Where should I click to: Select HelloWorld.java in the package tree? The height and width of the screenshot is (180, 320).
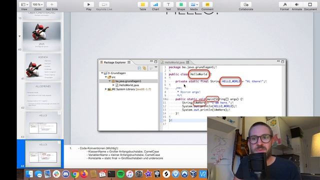click(129, 85)
